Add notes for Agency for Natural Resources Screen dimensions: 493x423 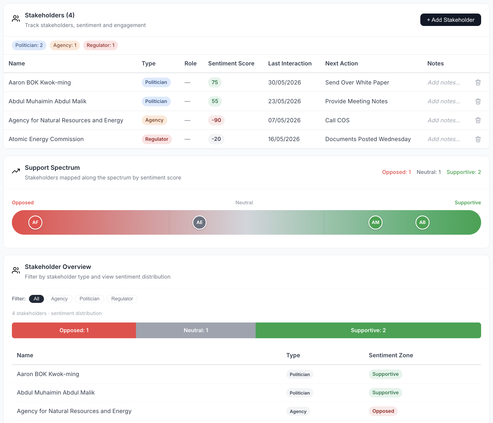[x=444, y=120]
